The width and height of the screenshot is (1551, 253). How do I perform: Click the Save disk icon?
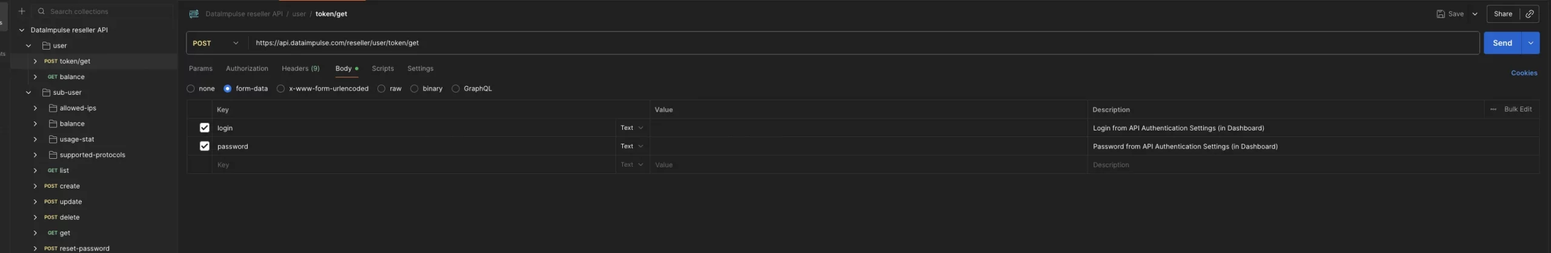tap(1440, 14)
